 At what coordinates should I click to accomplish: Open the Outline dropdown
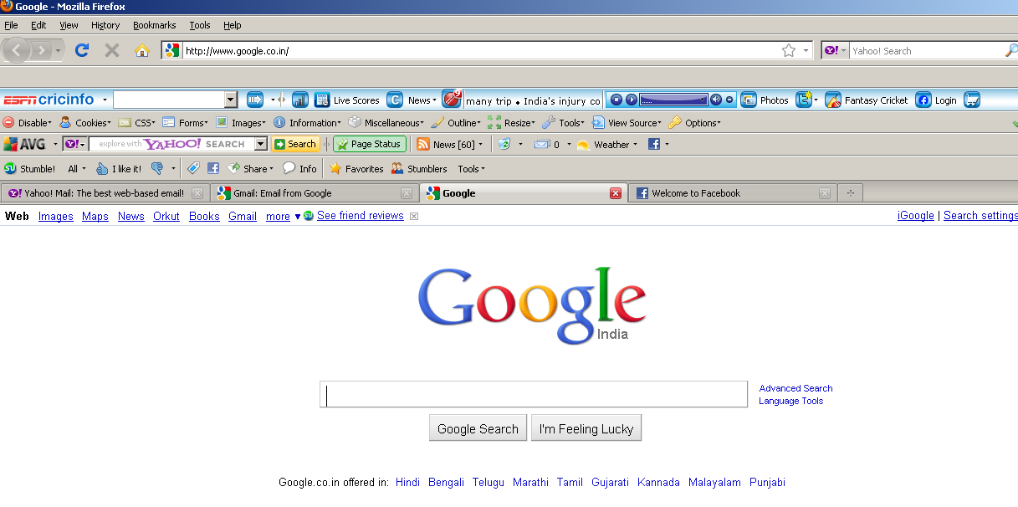pos(457,123)
